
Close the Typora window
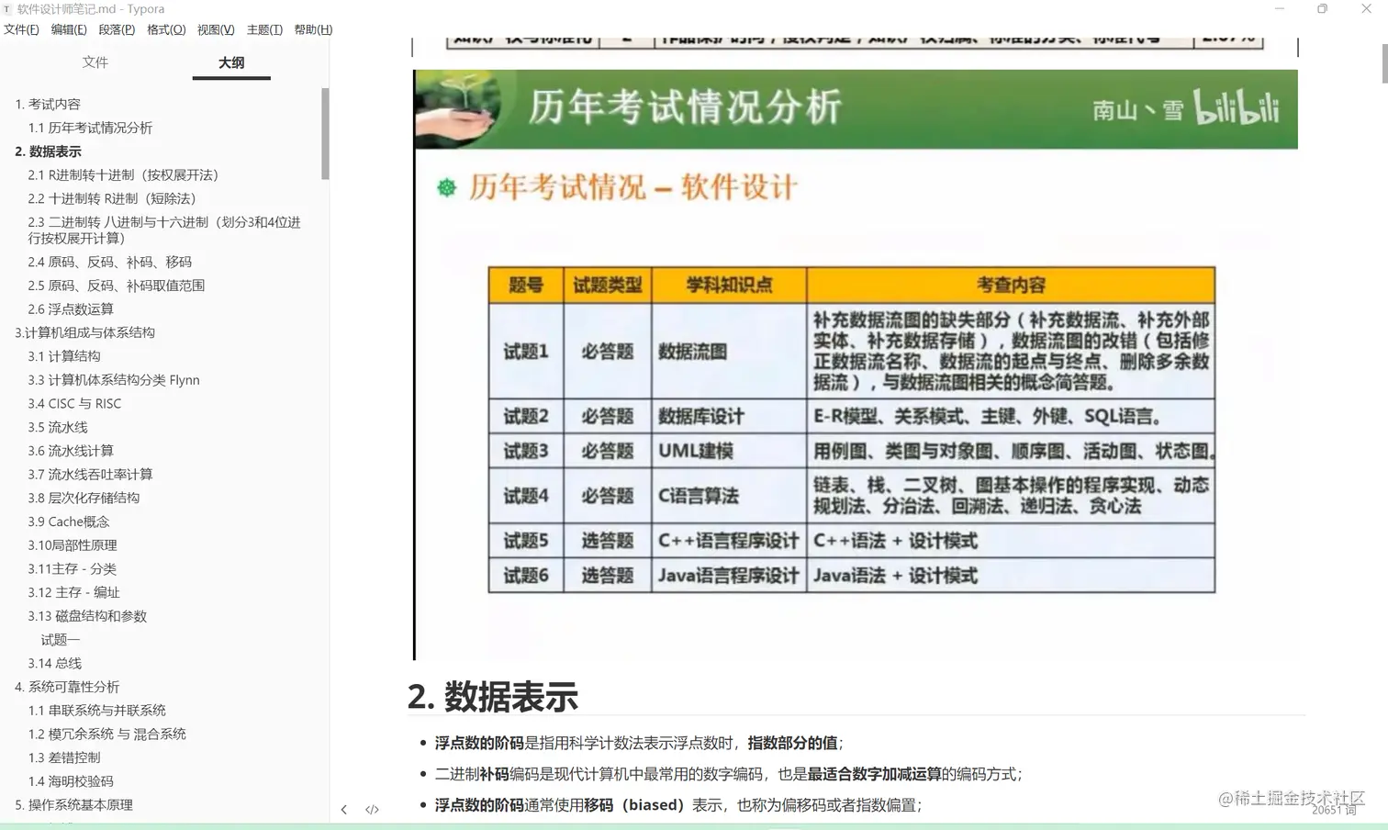click(x=1366, y=9)
